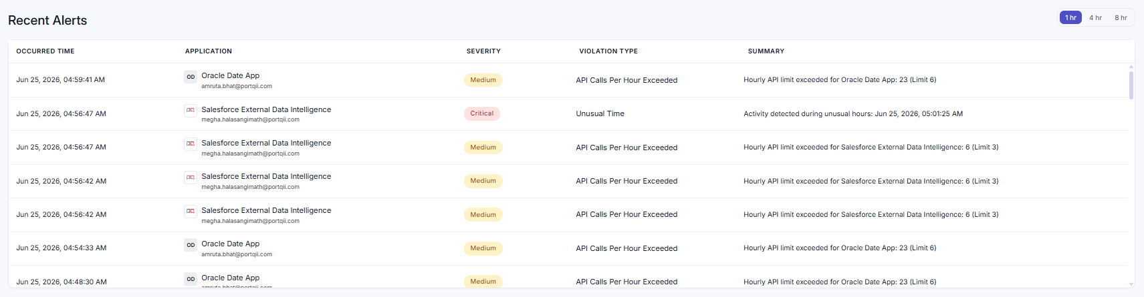Click Medium badge in the 04:48:30 AM row
1144x297 pixels.
click(x=483, y=282)
